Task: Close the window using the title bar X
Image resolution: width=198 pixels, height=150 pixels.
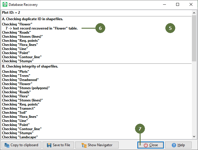Action: coord(191,5)
